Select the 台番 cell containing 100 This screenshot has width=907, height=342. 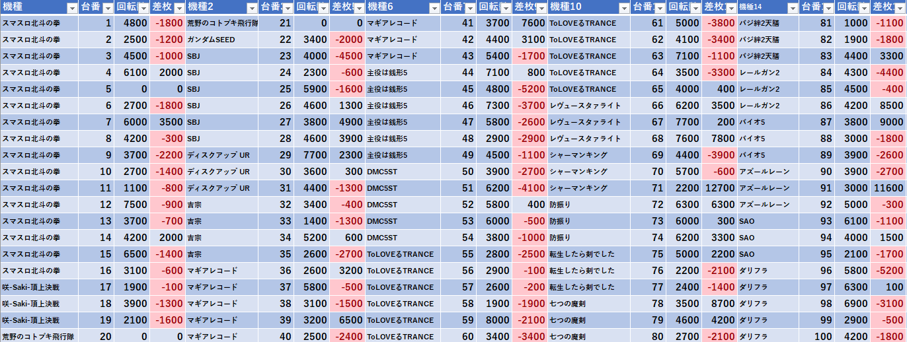816,337
